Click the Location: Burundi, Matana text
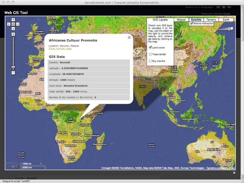 [x=64, y=46]
